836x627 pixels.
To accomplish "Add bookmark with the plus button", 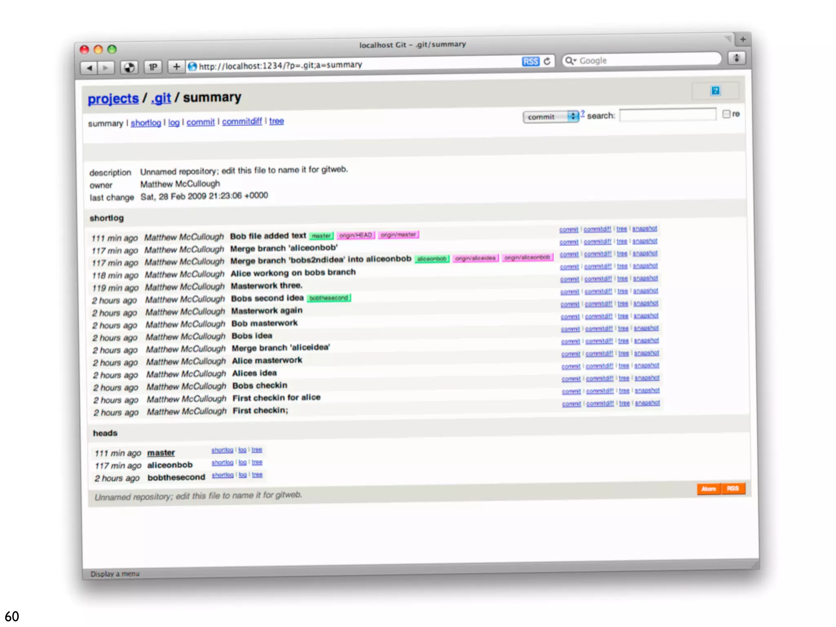I will click(x=176, y=67).
